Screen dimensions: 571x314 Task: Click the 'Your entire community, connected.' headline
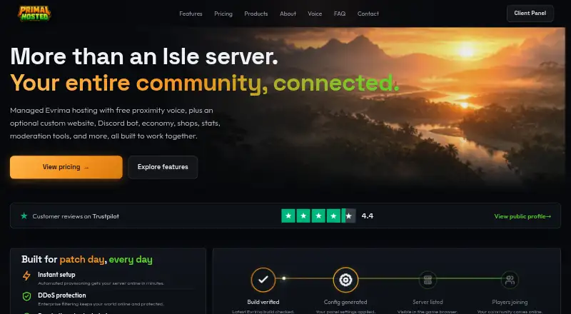[x=205, y=83]
